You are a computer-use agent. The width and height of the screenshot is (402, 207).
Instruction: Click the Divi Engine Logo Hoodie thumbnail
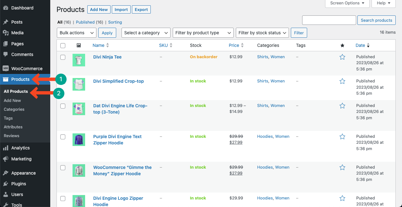click(x=79, y=201)
